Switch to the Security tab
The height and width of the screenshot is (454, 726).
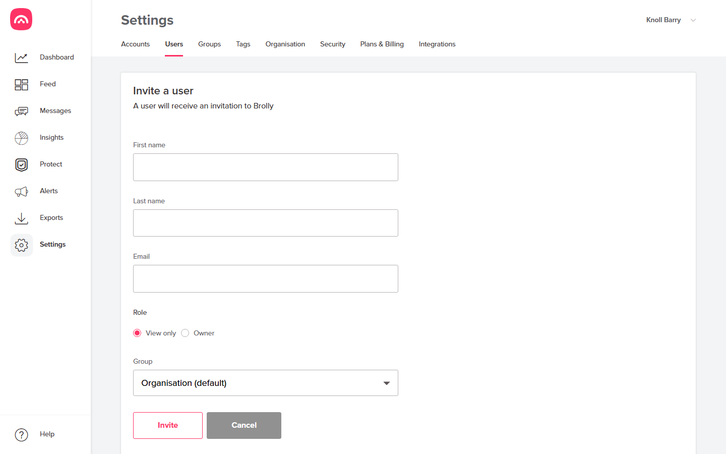click(x=333, y=44)
